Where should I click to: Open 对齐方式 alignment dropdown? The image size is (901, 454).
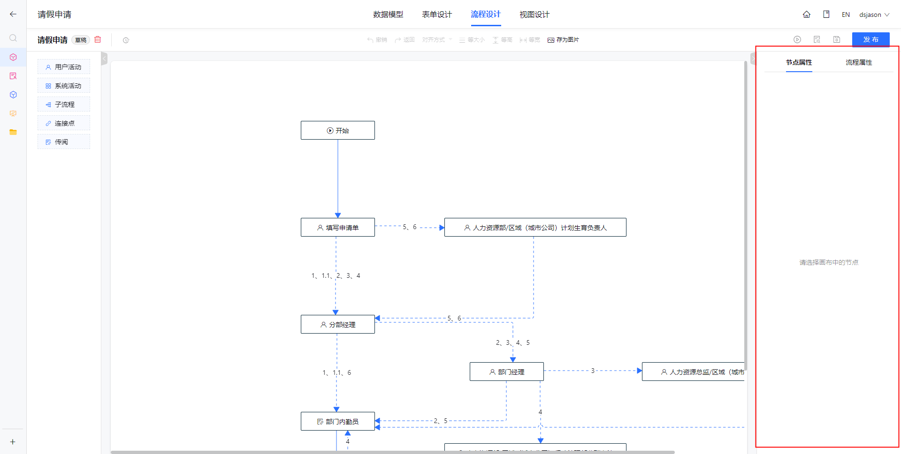(437, 40)
